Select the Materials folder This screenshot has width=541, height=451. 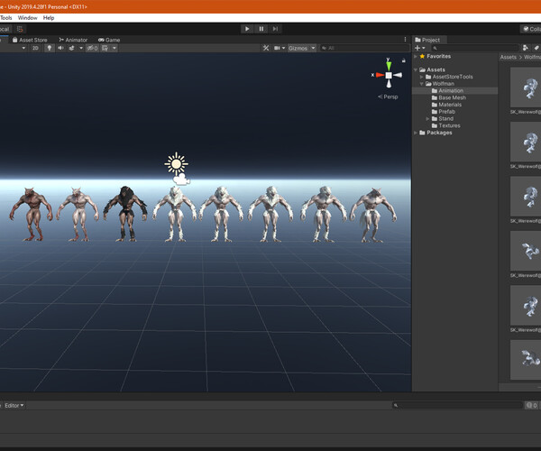tap(454, 105)
